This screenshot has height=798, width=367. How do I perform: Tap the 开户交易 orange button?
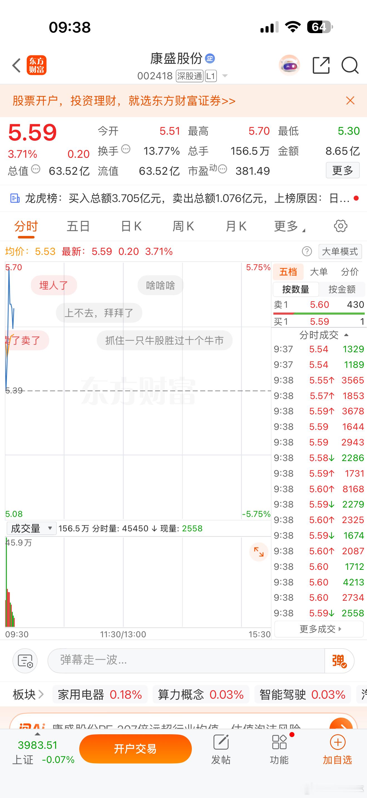(135, 749)
